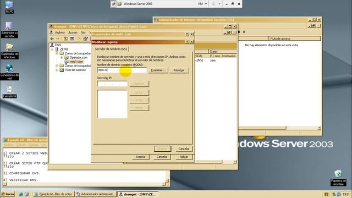352x198 pixels.
Task: Click Aceptar in Propiedades de web1.com dialog
Action: 141,157
